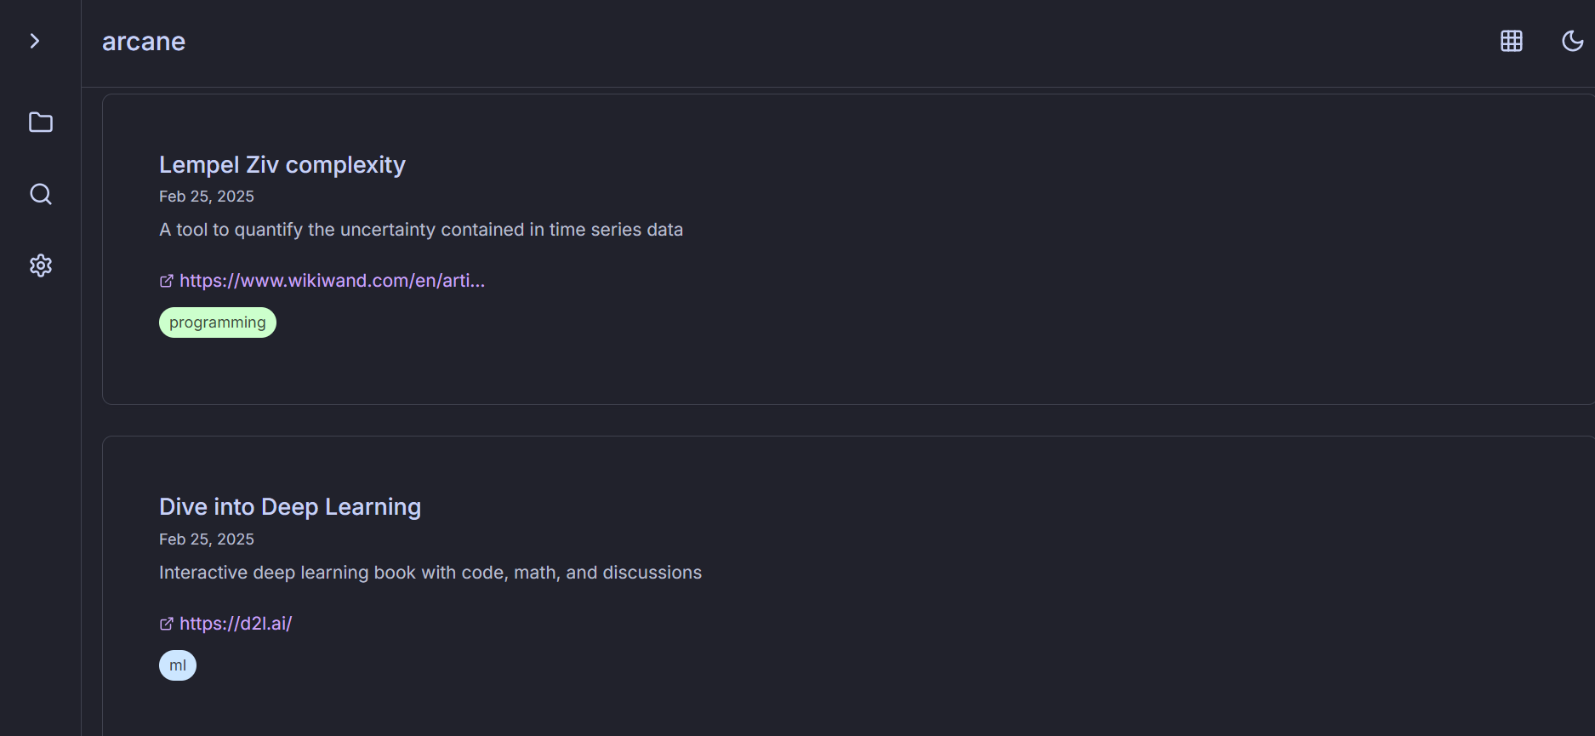
Task: Click external link icon beside wikiwand URL
Action: coord(167,281)
